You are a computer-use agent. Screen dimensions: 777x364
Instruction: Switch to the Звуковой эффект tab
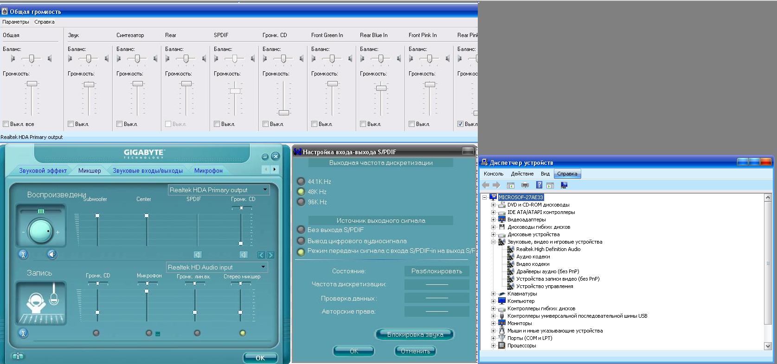click(43, 170)
